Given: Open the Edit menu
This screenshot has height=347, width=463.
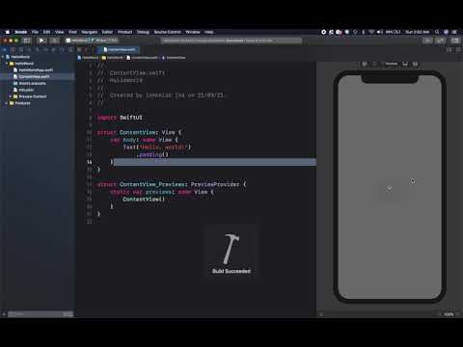Looking at the screenshot, I should click(x=46, y=32).
